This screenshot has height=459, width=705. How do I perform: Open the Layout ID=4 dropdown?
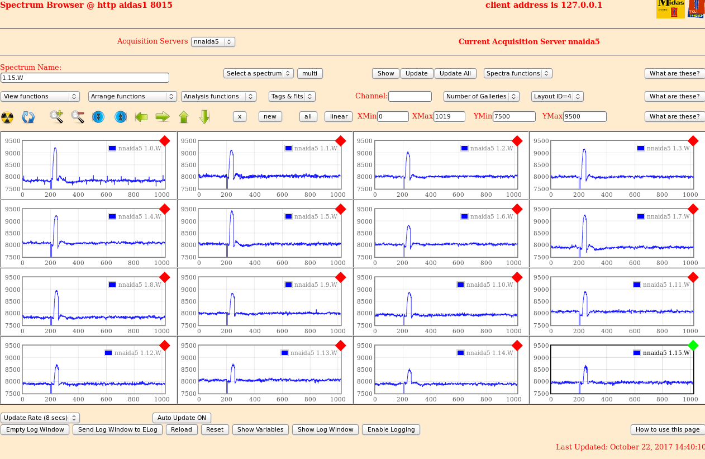(558, 96)
